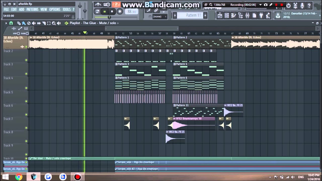The width and height of the screenshot is (322, 181).
Task: Open the Browser from top toolbar
Action: click(x=240, y=16)
